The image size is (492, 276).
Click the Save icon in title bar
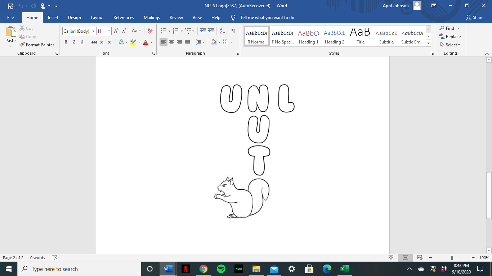10,6
